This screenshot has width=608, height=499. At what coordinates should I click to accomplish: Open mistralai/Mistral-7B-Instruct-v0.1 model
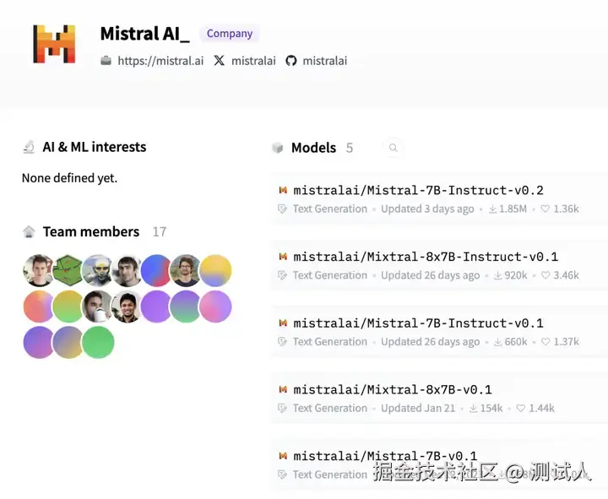[x=418, y=323]
